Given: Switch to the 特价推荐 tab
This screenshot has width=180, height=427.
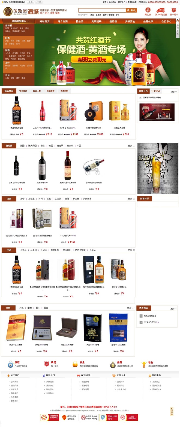Looking at the screenshot, I should click(x=23, y=91).
